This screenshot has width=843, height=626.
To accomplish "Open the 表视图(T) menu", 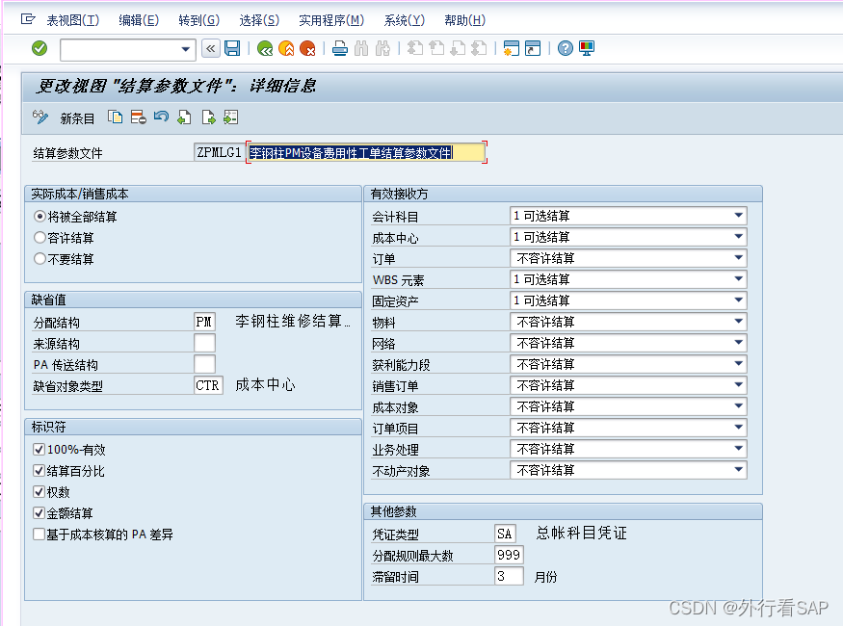I will click(73, 20).
